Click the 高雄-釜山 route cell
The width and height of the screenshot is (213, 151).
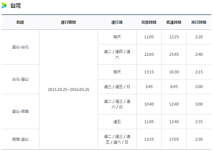coord(20,139)
